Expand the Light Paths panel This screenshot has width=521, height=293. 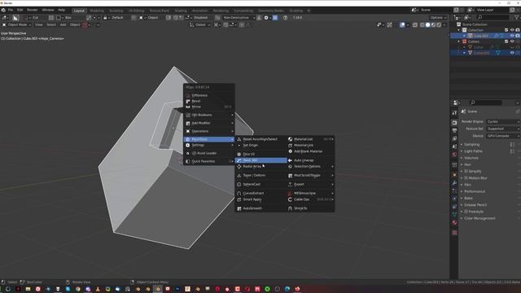click(x=473, y=151)
